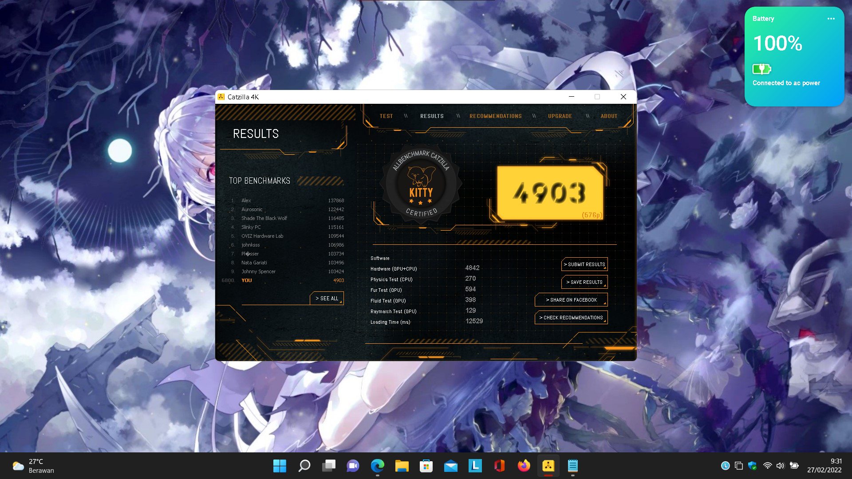Open the date and time flyout

pyautogui.click(x=824, y=466)
